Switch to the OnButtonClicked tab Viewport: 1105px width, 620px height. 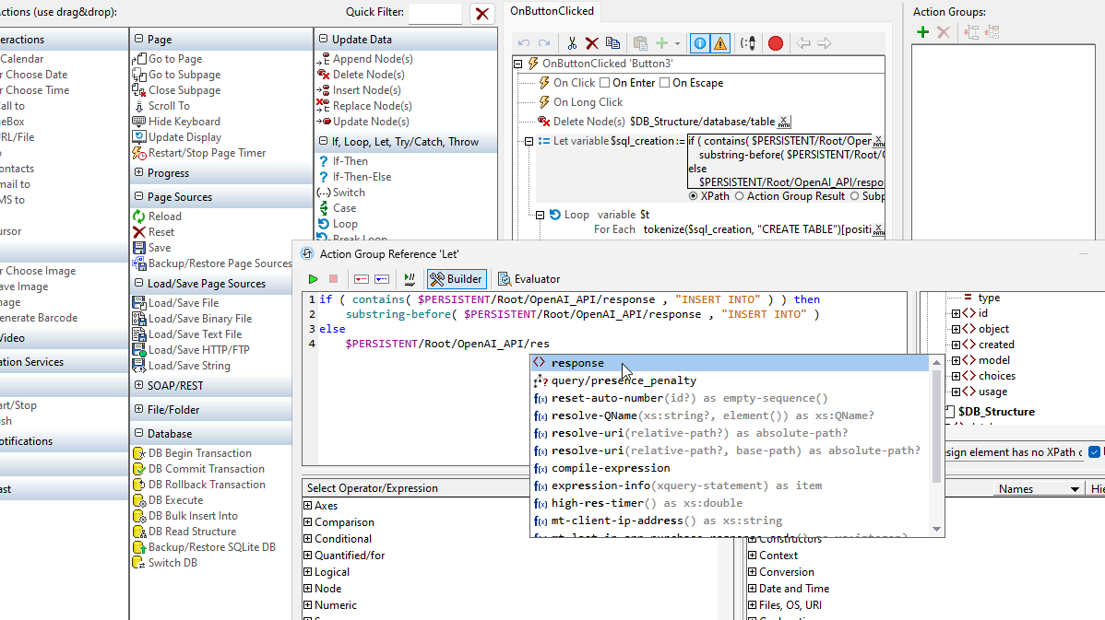(x=552, y=11)
